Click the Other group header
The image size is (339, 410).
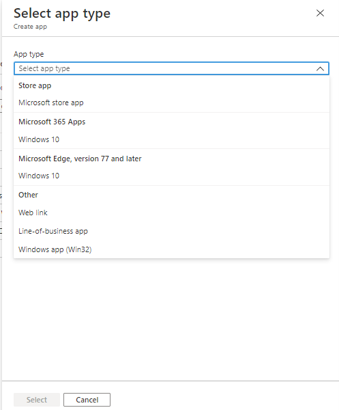[28, 195]
